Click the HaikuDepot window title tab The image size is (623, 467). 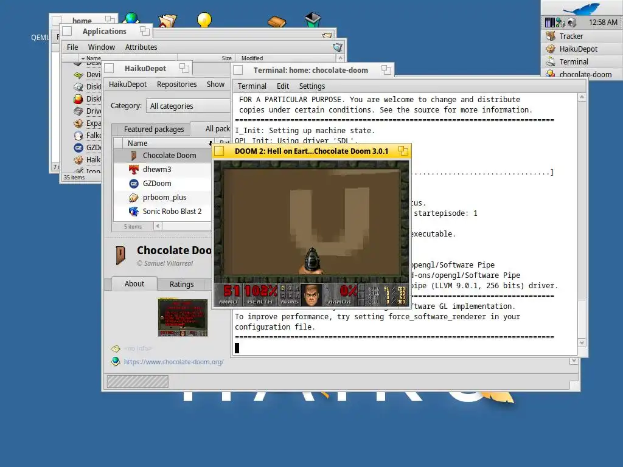[147, 68]
